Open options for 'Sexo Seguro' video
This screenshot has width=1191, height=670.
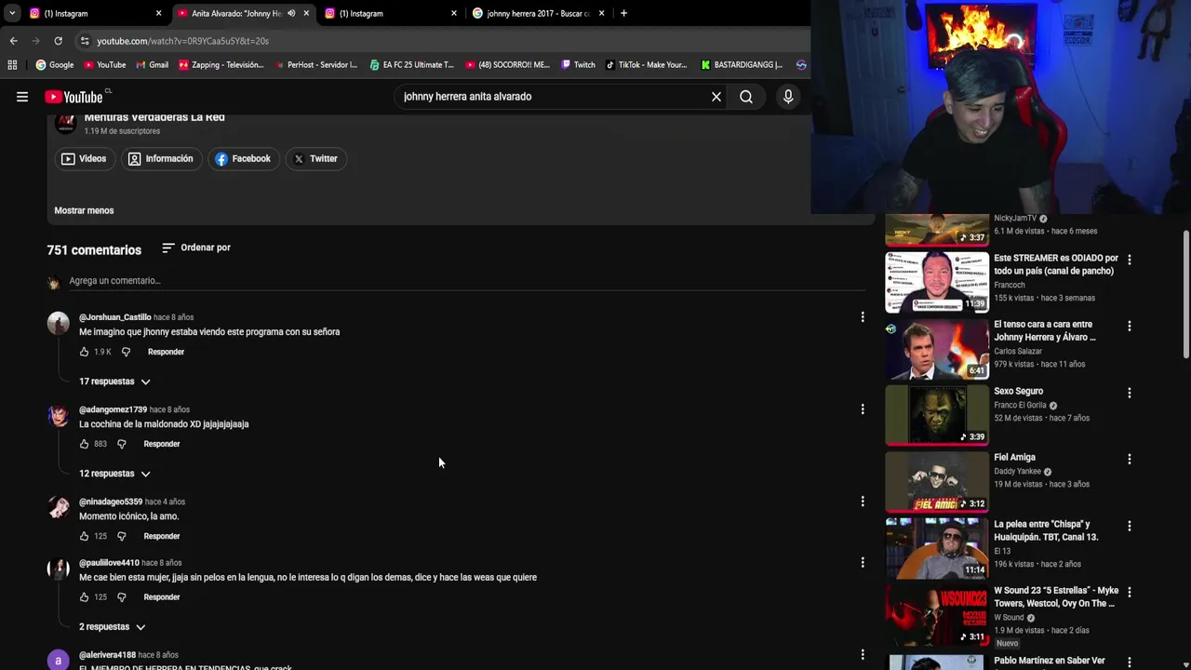tap(1130, 393)
